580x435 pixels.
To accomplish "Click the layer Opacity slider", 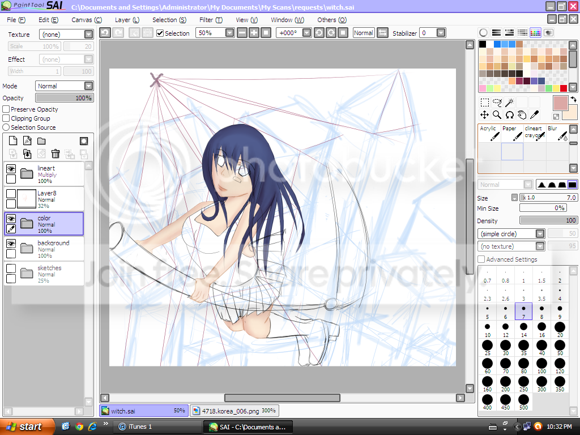I will click(x=65, y=98).
